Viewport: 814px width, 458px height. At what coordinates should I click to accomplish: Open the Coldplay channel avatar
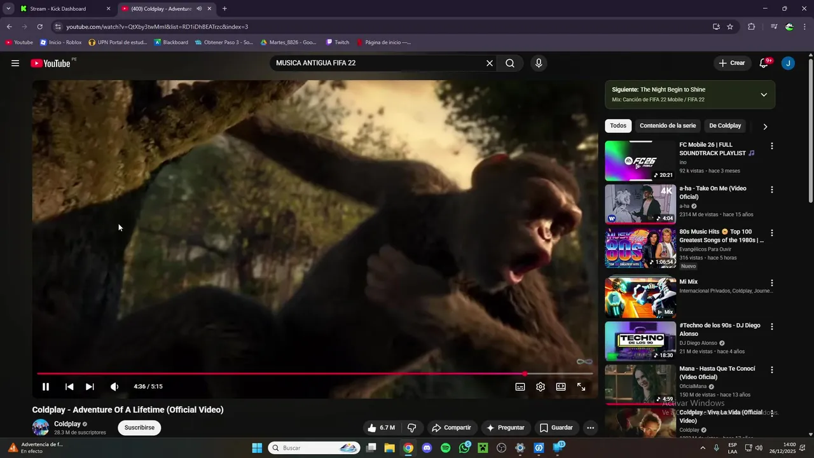click(41, 427)
